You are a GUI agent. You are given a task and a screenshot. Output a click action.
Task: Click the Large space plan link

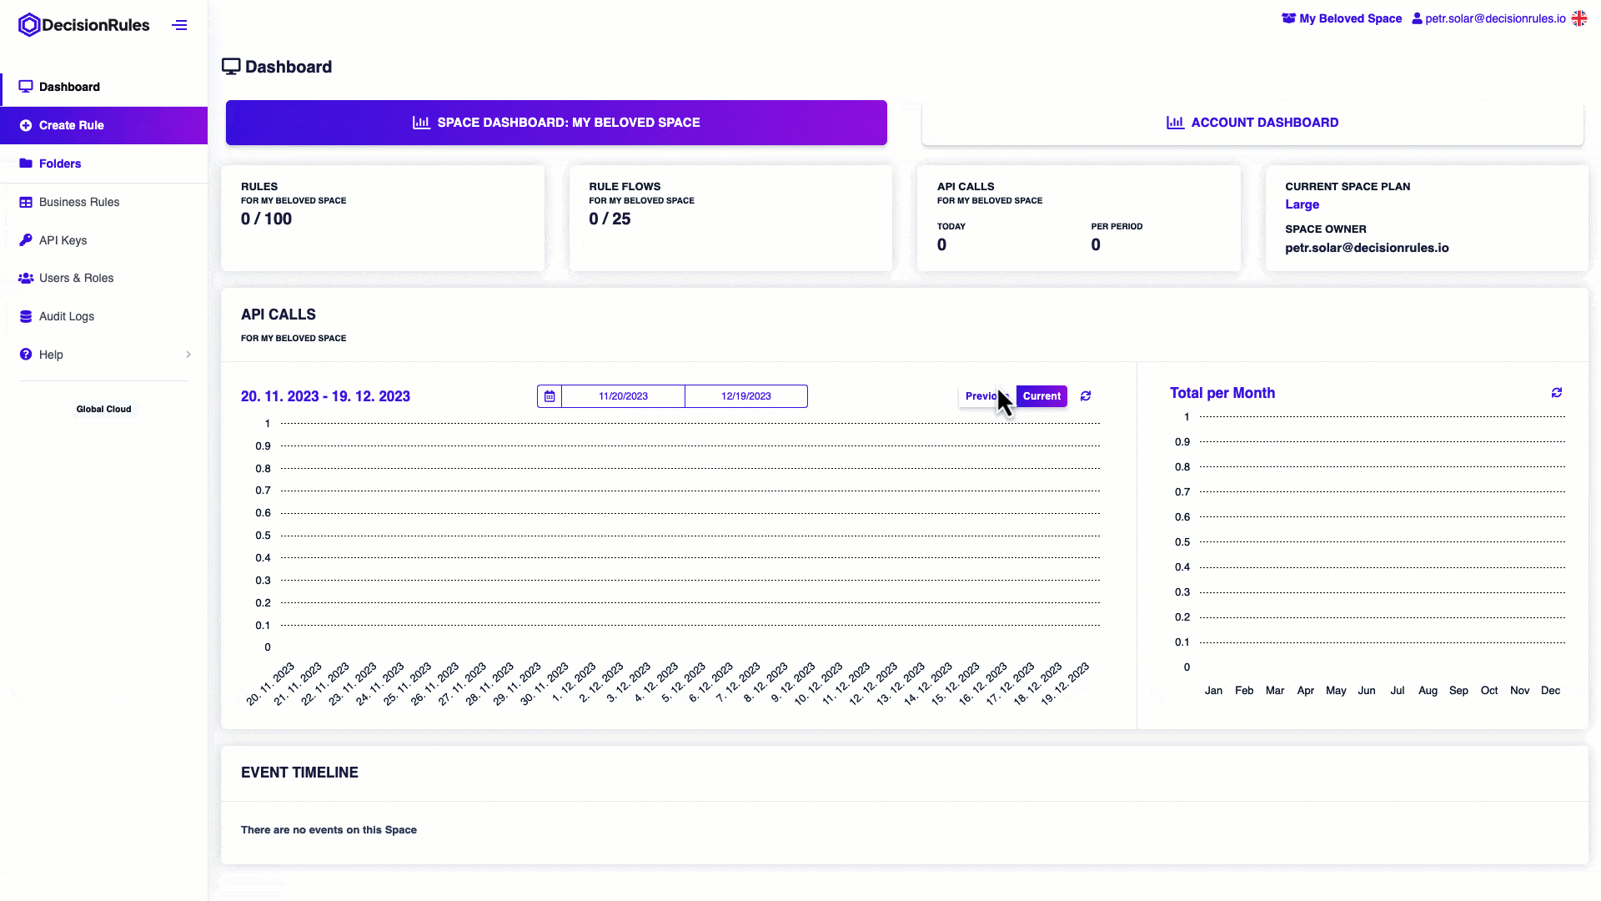click(1302, 204)
